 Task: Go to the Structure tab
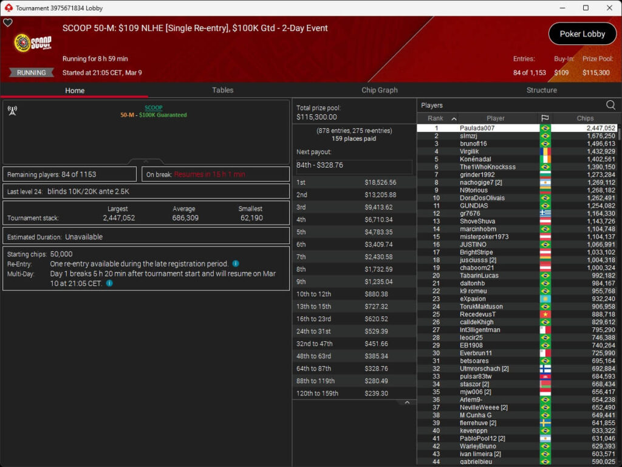[541, 90]
